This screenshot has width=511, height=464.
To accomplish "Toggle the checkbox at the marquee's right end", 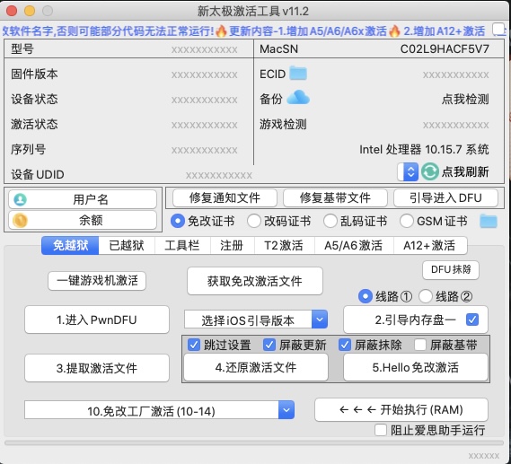I will [498, 30].
